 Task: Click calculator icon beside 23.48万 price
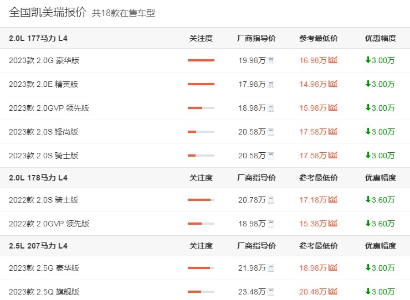271,292
